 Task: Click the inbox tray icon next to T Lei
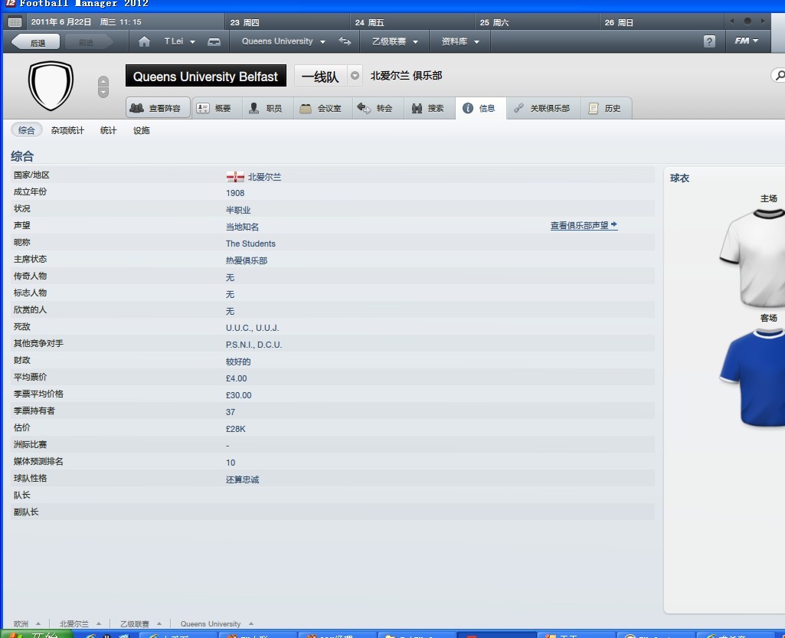[x=214, y=41]
